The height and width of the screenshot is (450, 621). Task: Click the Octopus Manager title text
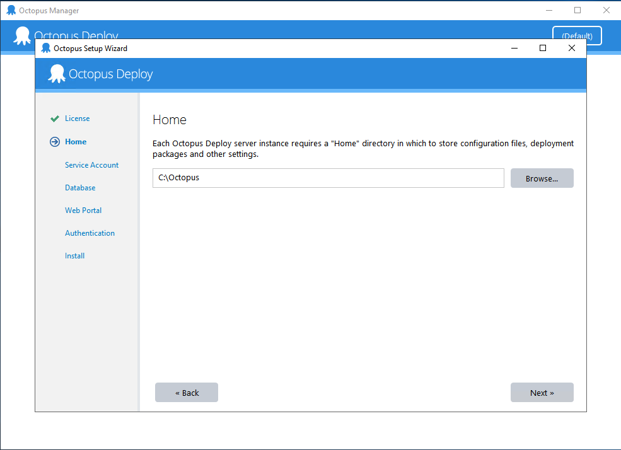click(49, 11)
